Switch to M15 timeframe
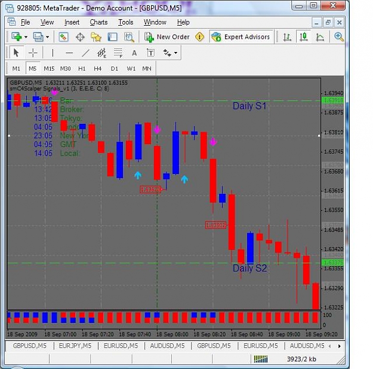 coord(49,69)
